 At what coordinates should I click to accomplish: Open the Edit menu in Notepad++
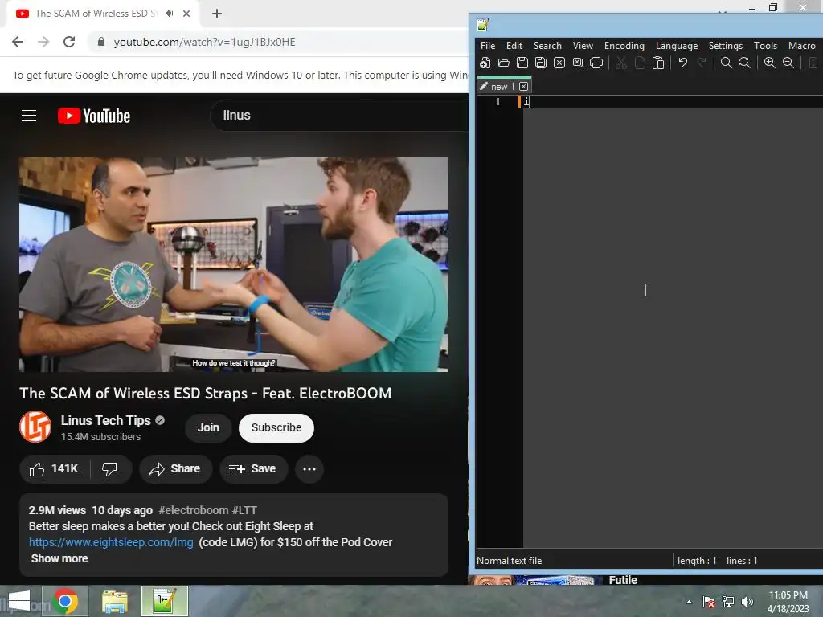click(x=514, y=46)
